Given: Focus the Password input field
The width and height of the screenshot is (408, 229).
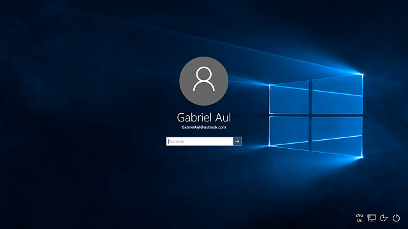Looking at the screenshot, I should click(x=200, y=141).
